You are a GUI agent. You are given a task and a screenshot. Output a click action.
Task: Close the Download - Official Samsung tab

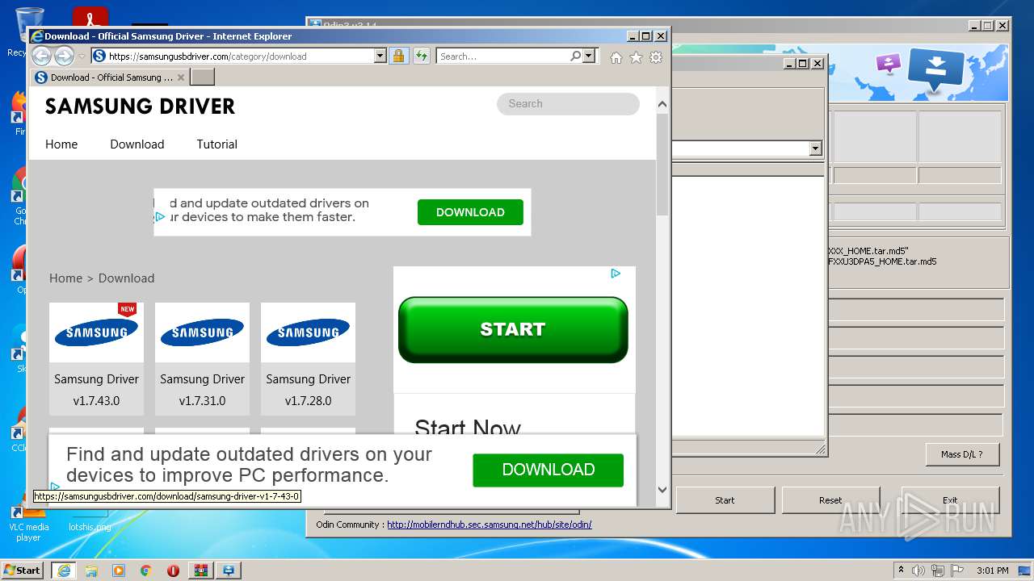(x=181, y=77)
